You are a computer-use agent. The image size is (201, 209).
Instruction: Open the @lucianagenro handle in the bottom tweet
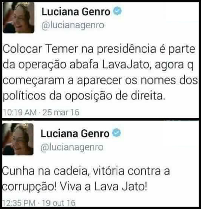72,147
